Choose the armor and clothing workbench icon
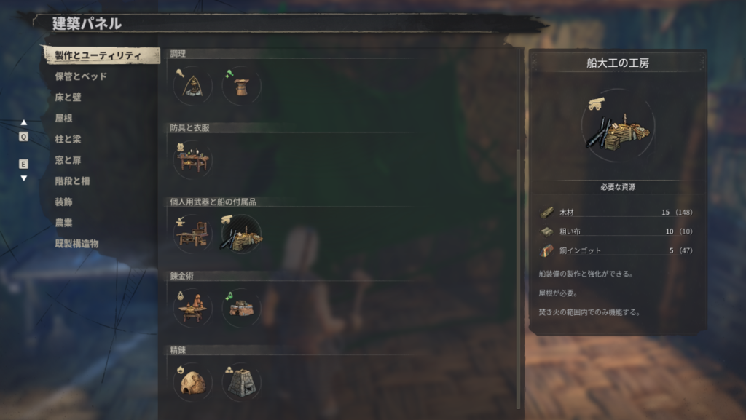The height and width of the screenshot is (420, 746). point(192,160)
